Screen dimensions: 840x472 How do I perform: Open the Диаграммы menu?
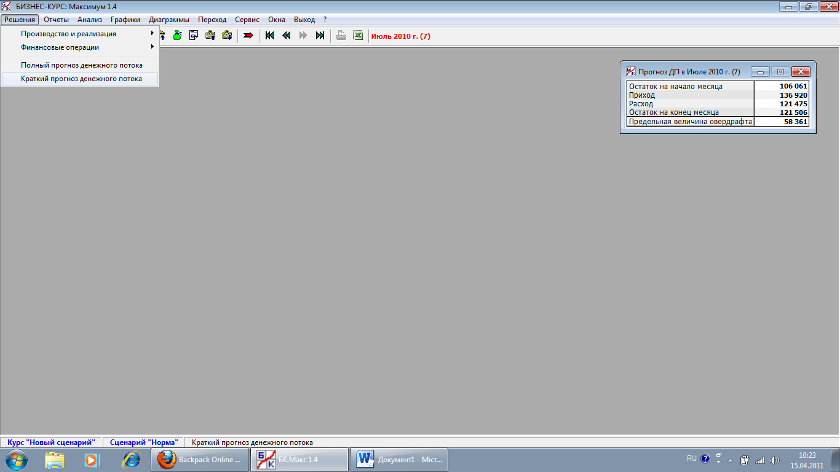click(169, 20)
